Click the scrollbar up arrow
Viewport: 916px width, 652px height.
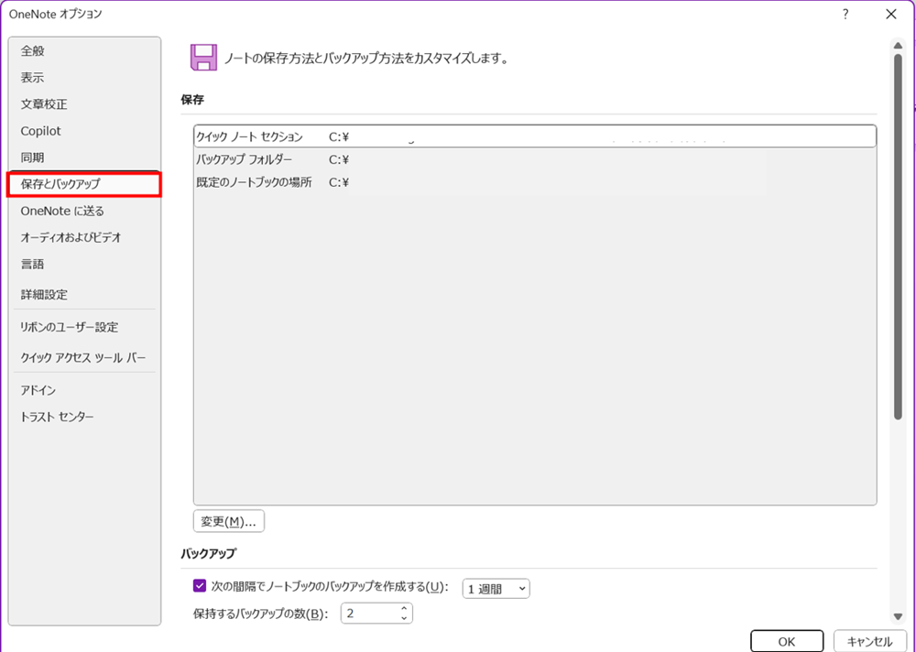[898, 46]
